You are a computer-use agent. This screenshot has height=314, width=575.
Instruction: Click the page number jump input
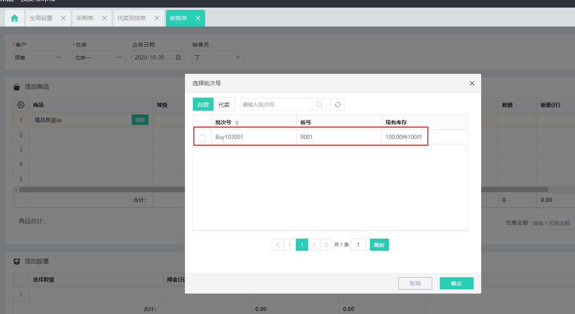(359, 245)
